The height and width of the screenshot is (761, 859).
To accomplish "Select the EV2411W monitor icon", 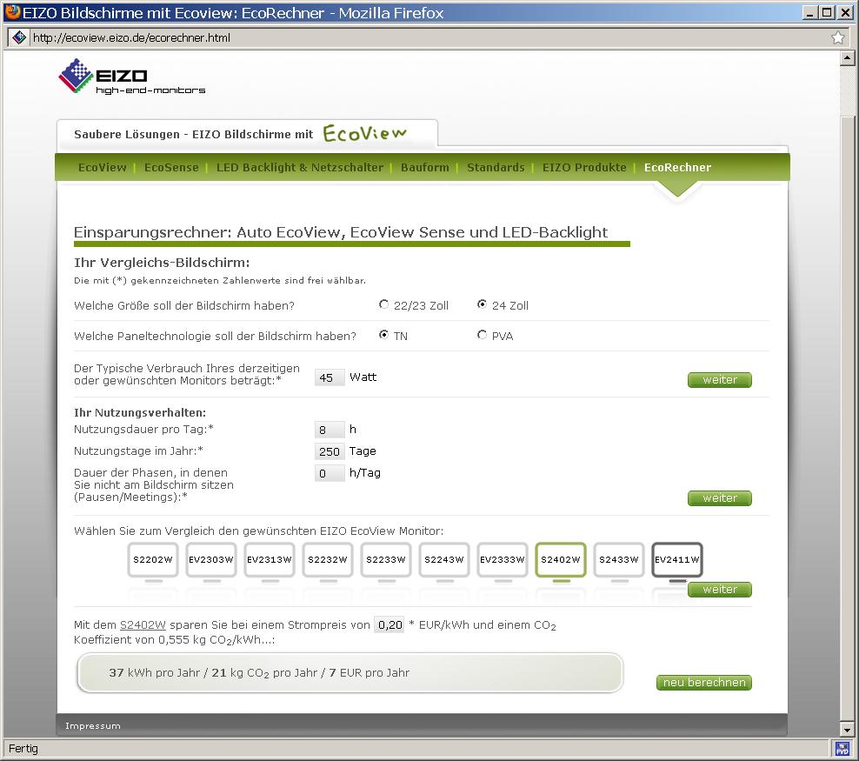I will tap(677, 560).
